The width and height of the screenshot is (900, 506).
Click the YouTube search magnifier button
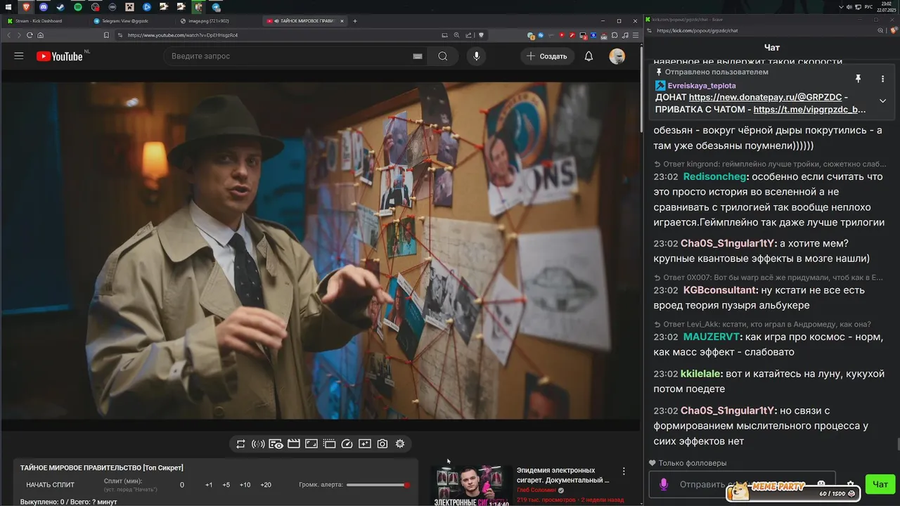point(442,56)
